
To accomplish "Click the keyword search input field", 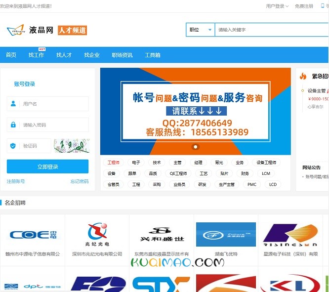I will coord(272,30).
